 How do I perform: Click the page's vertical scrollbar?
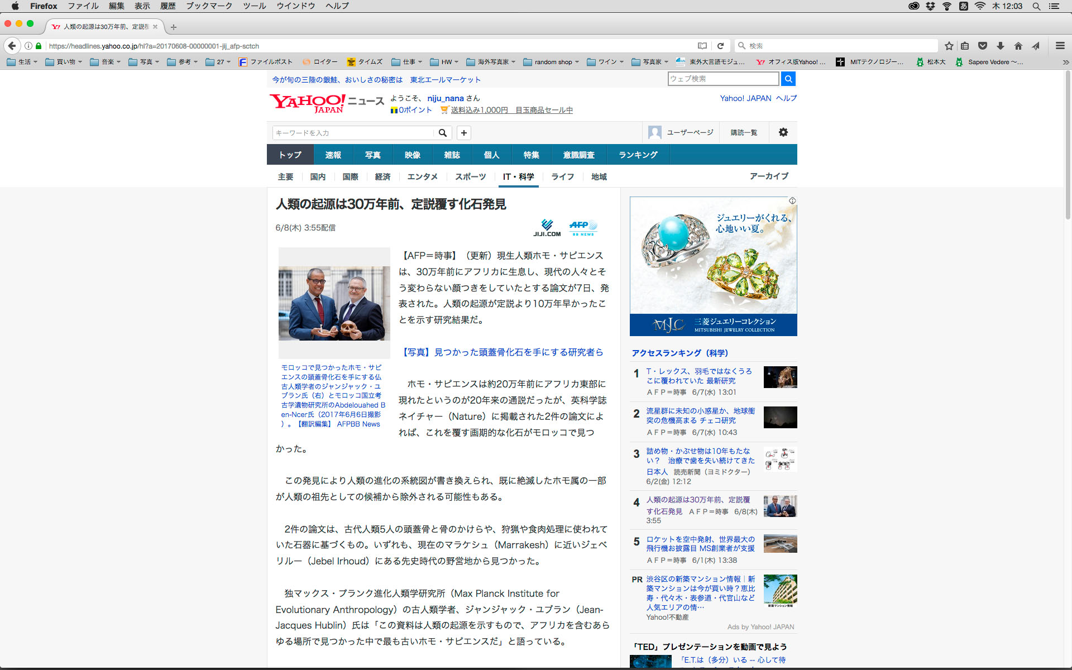pos(1068,145)
